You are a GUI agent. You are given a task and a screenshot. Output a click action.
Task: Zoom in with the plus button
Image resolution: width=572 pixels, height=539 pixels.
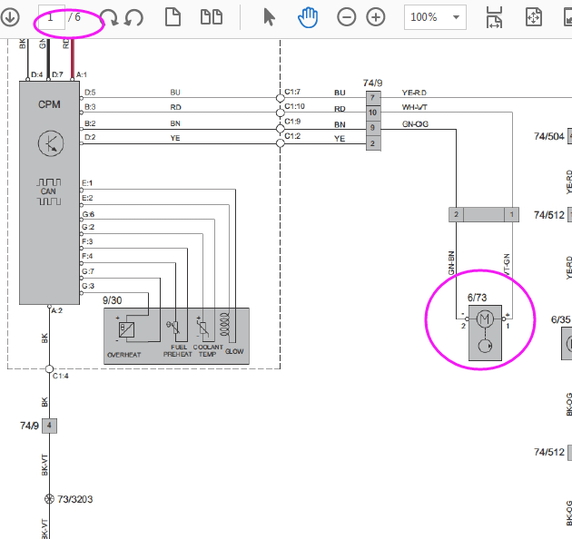pos(376,17)
